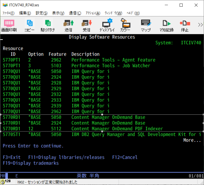This screenshot has width=204, height=185.
Task: Start マクロ記録 macro recording
Action: [x=167, y=25]
